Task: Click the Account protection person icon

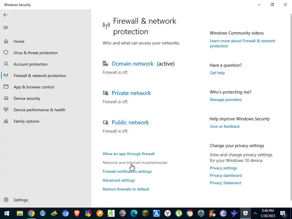Action: pyautogui.click(x=6, y=64)
